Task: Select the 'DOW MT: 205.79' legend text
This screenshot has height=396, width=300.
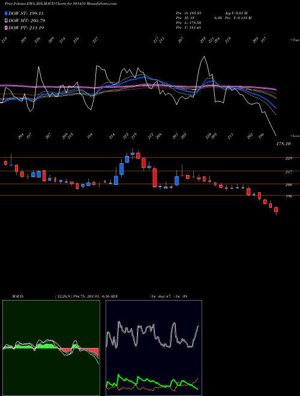Action: click(27, 20)
